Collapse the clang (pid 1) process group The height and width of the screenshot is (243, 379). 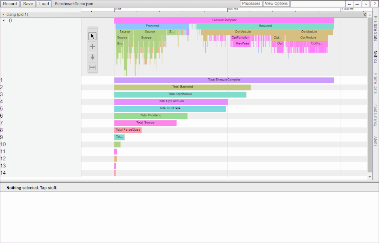(x=3, y=15)
